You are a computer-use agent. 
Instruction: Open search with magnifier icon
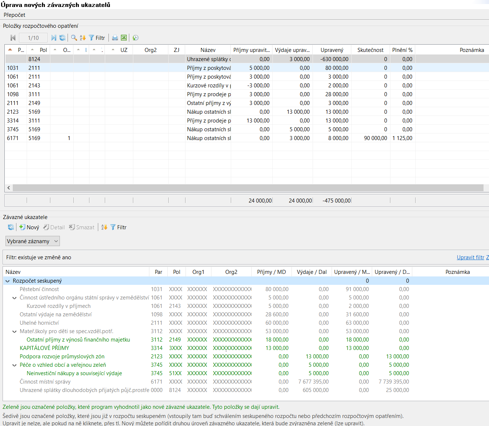[74, 38]
